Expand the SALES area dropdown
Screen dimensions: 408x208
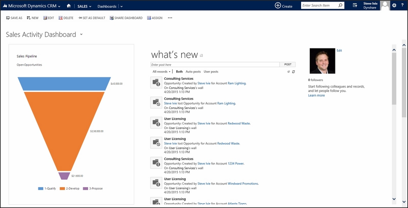tap(90, 6)
